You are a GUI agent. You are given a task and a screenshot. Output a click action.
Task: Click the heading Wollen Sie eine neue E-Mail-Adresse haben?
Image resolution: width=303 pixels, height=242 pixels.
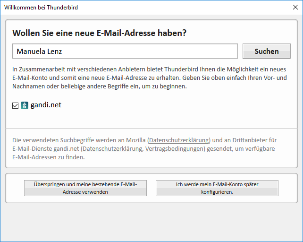99,33
